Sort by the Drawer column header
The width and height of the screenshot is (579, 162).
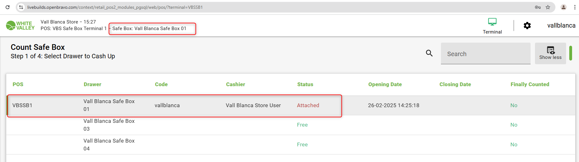(x=92, y=84)
